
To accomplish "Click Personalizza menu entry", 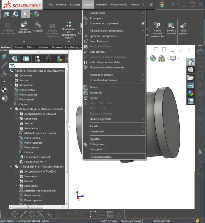I will coord(100,157).
